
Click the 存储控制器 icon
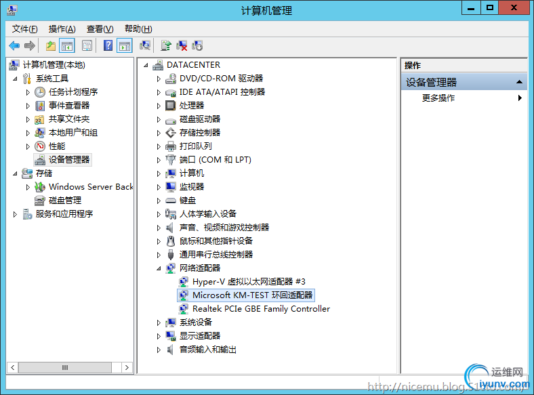click(x=171, y=133)
